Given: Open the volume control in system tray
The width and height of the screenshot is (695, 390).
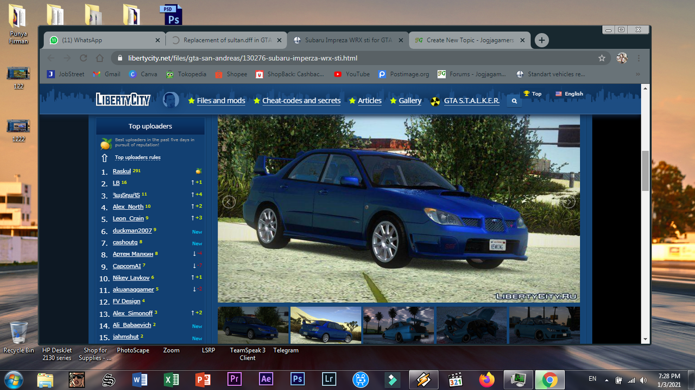Looking at the screenshot, I should (x=643, y=380).
